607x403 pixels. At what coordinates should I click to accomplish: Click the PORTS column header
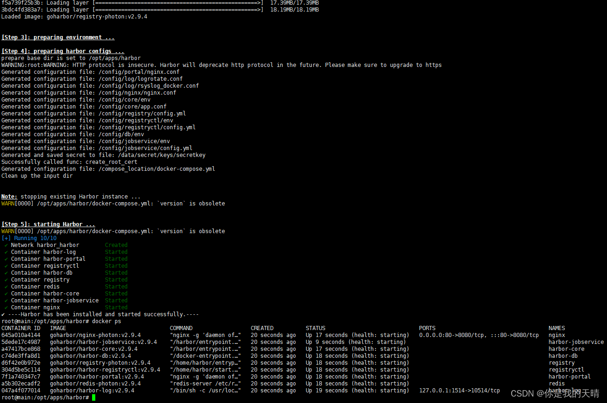tap(427, 328)
